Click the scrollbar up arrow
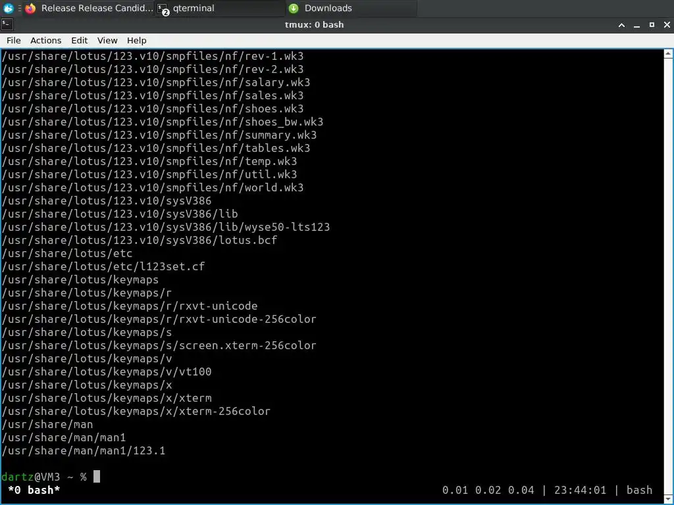This screenshot has width=674, height=505. (668, 54)
